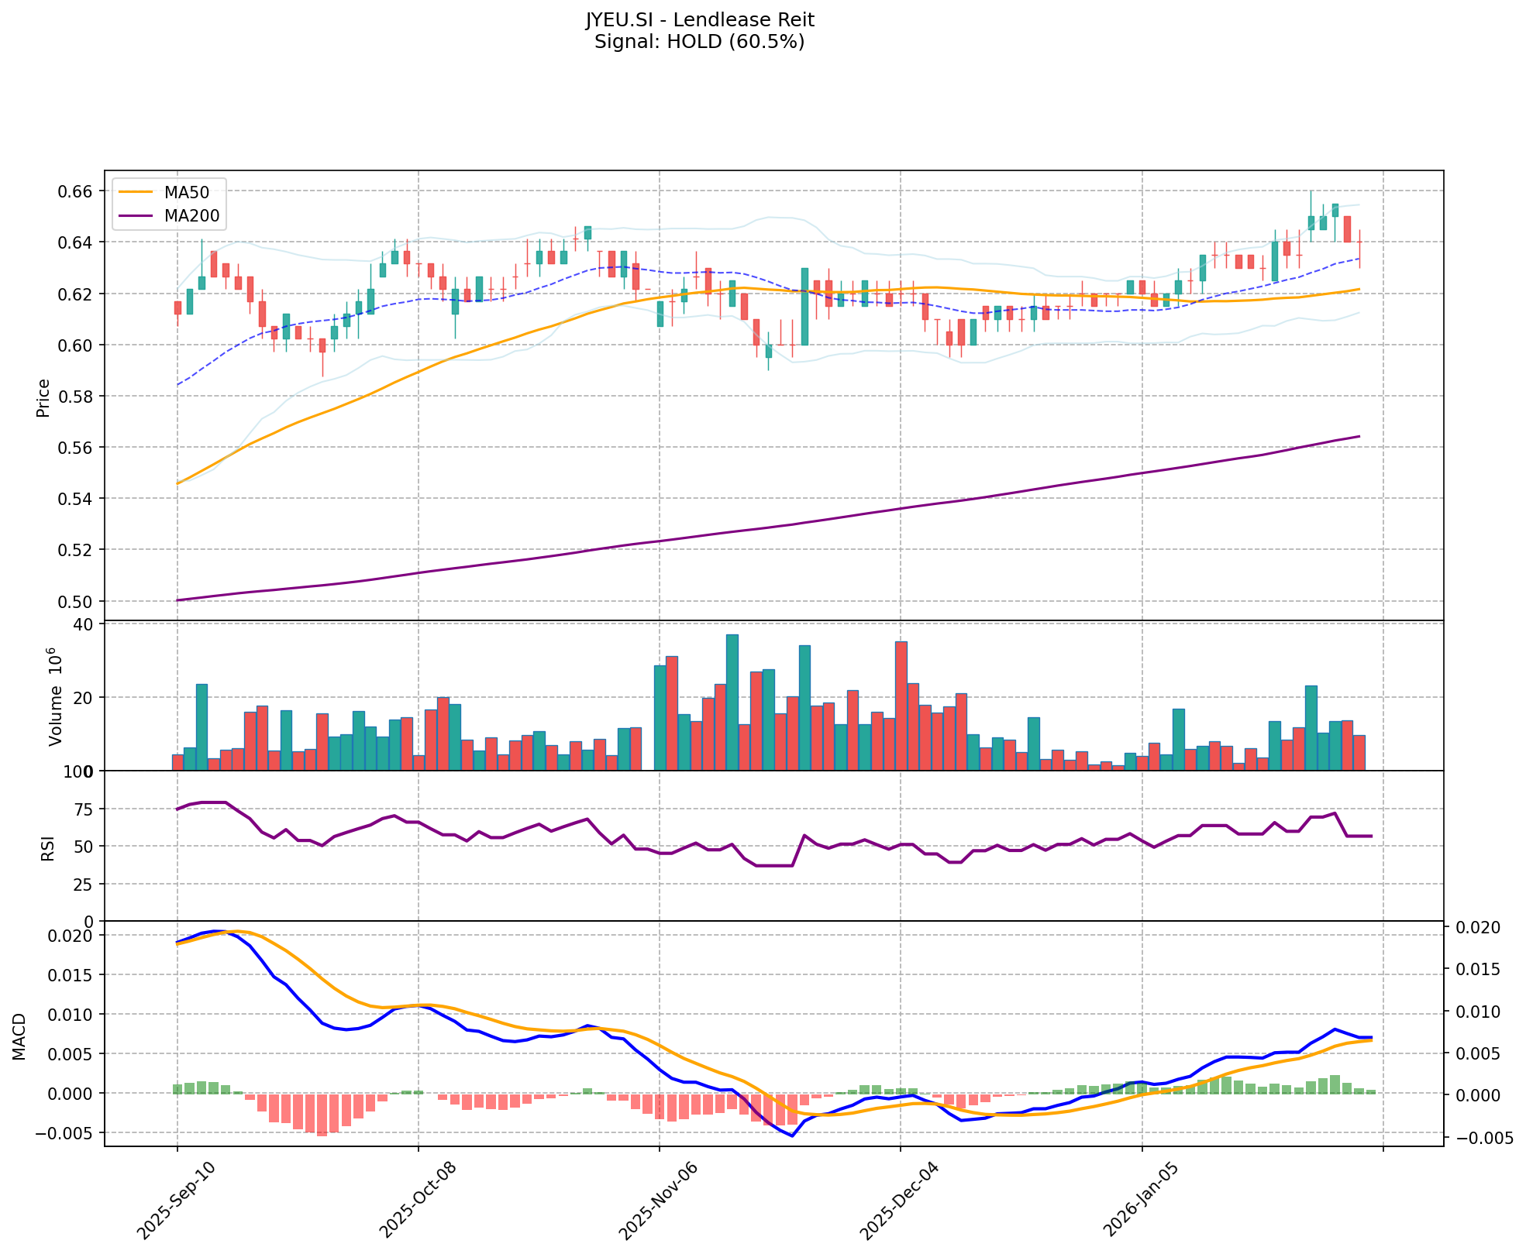
Task: Click the MA200 legend entry
Action: (191, 216)
